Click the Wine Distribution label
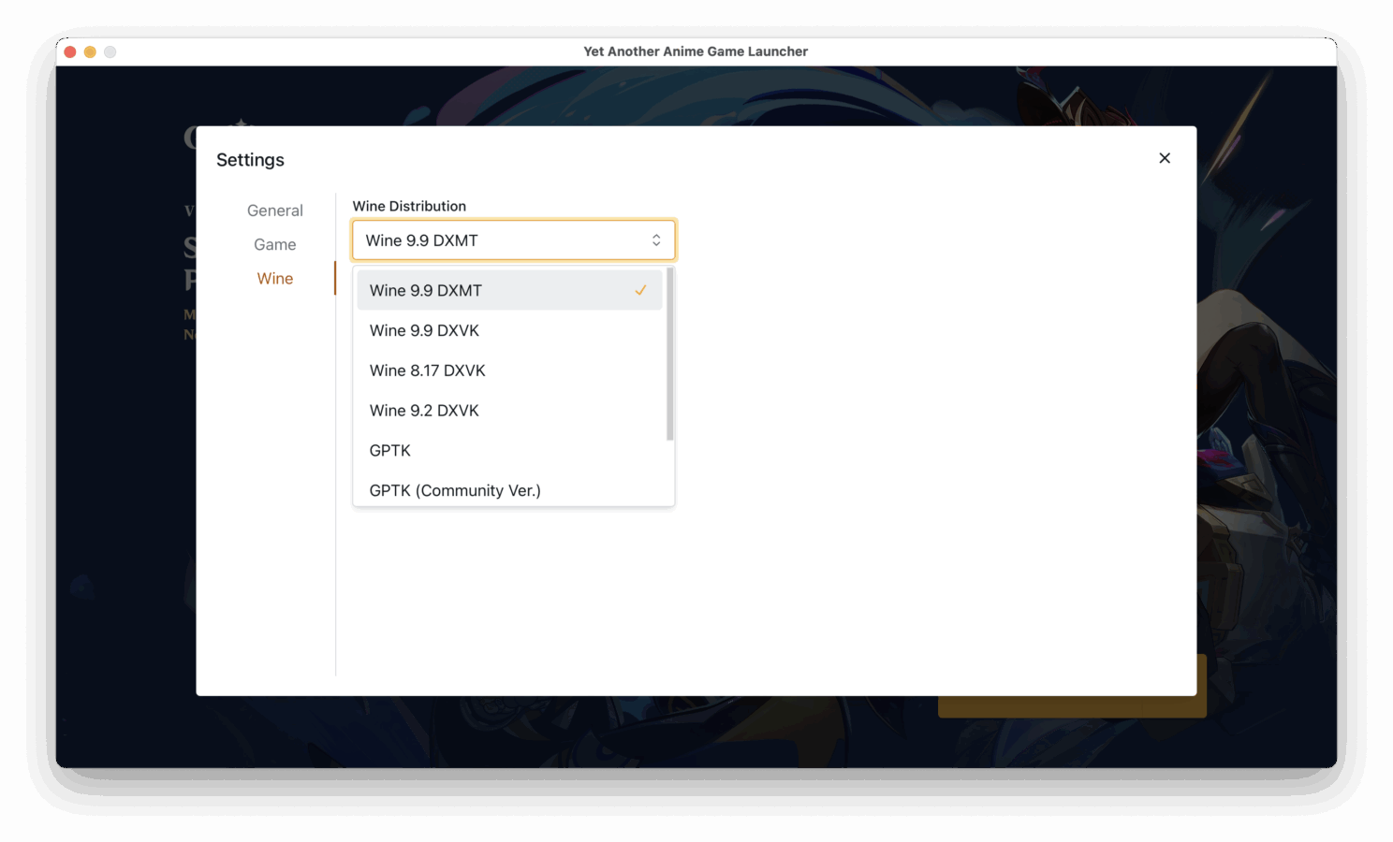1393x842 pixels. click(409, 206)
